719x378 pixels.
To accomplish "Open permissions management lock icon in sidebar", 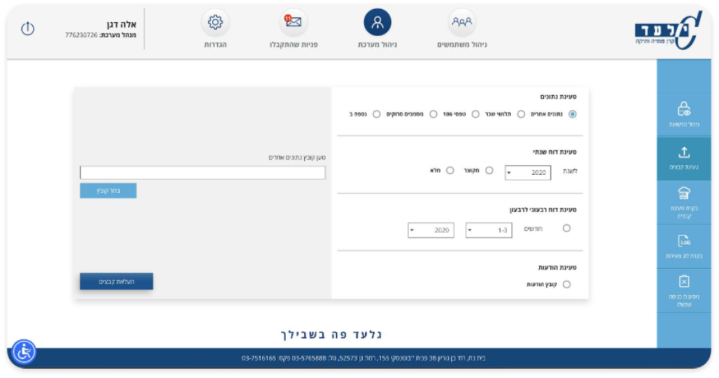I will coord(684,109).
